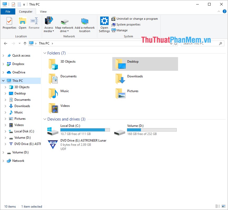
Task: Collapse the Devices and drives section
Action: tap(45, 119)
